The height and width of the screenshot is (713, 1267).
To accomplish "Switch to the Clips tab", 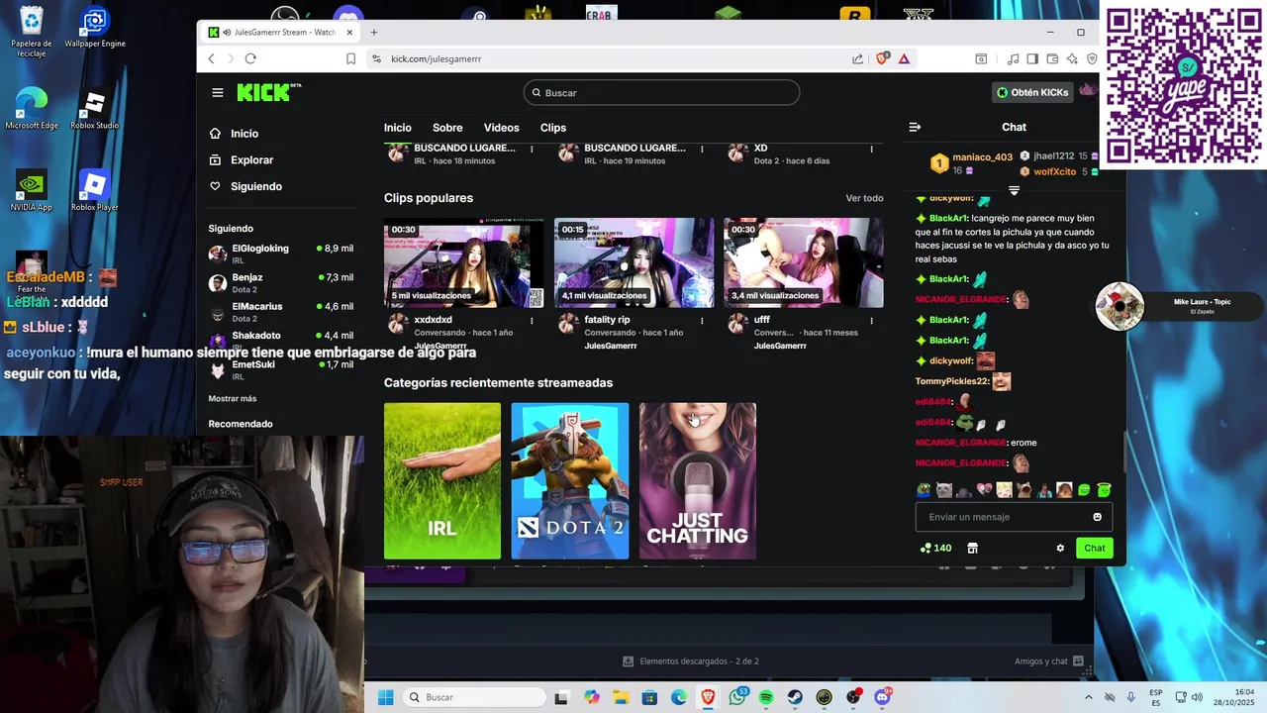I will (553, 128).
